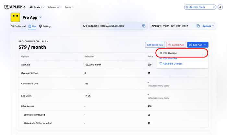
Task: Open the References menu
Action: (54, 7)
